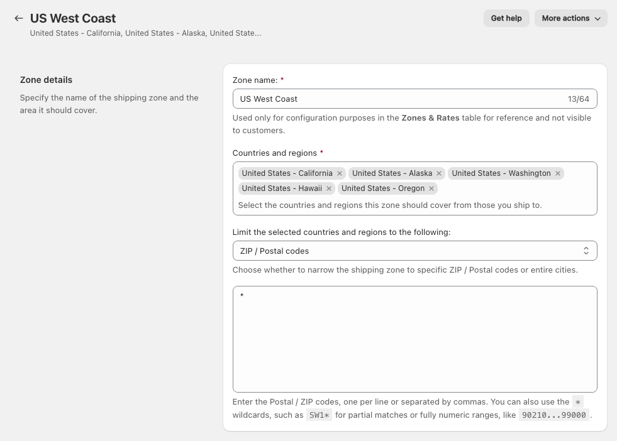617x441 pixels.
Task: Remove the United States - Alaska tag
Action: [439, 173]
